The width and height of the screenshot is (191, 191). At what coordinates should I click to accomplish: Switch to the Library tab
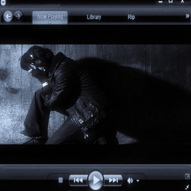click(94, 17)
